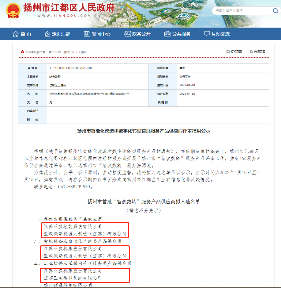Go to the 政务公开 menu item

pyautogui.click(x=141, y=34)
